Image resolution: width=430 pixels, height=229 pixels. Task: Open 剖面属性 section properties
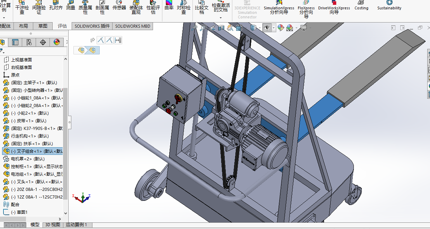pyautogui.click(x=102, y=7)
